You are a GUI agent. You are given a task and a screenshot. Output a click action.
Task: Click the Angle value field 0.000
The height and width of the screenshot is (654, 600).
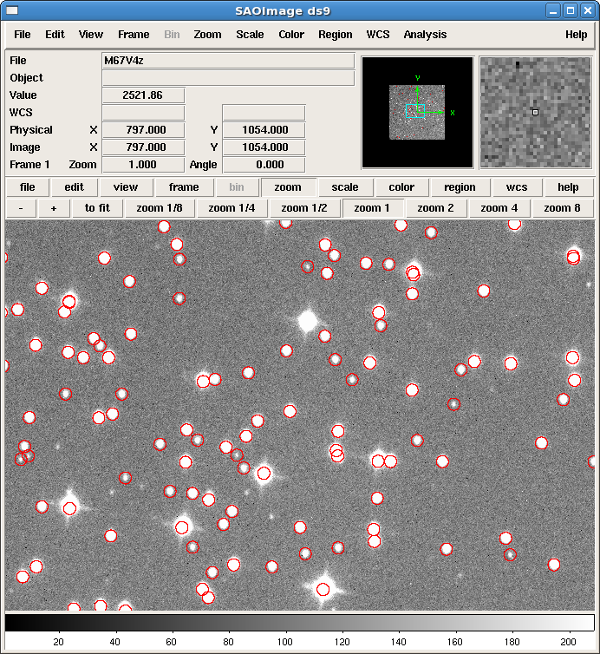[x=264, y=165]
